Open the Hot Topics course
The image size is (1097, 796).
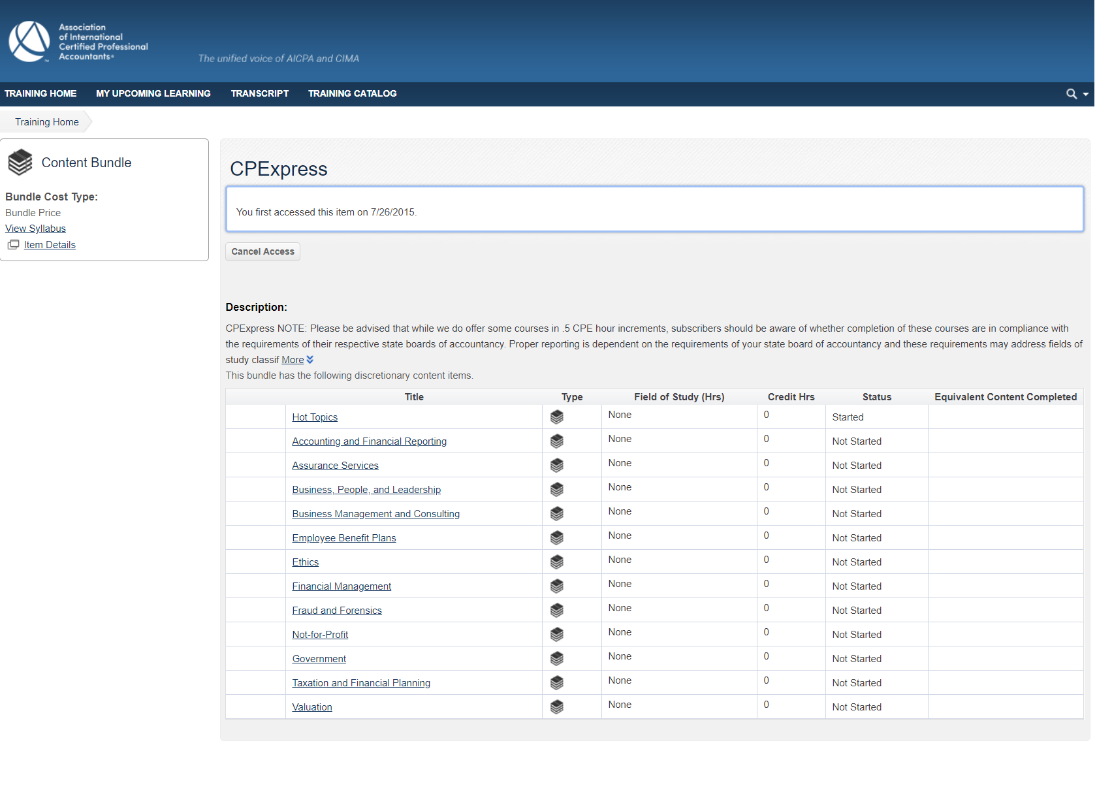tap(315, 417)
